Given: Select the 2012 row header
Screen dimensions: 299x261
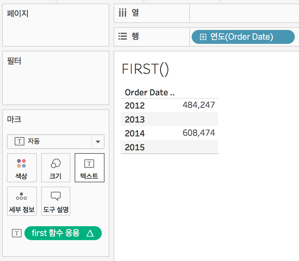Looking at the screenshot, I should pyautogui.click(x=135, y=105).
